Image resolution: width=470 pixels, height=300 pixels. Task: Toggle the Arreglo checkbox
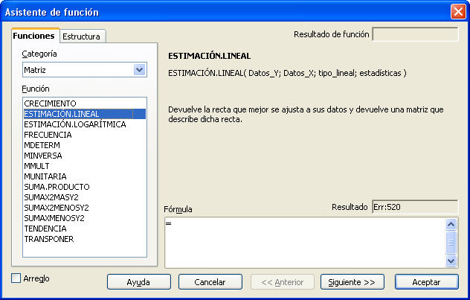17,278
